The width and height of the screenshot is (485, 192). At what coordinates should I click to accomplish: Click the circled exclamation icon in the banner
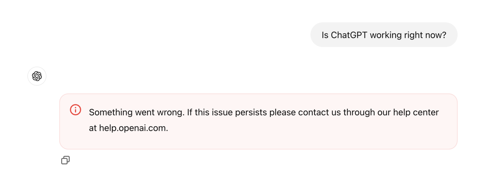click(x=75, y=110)
